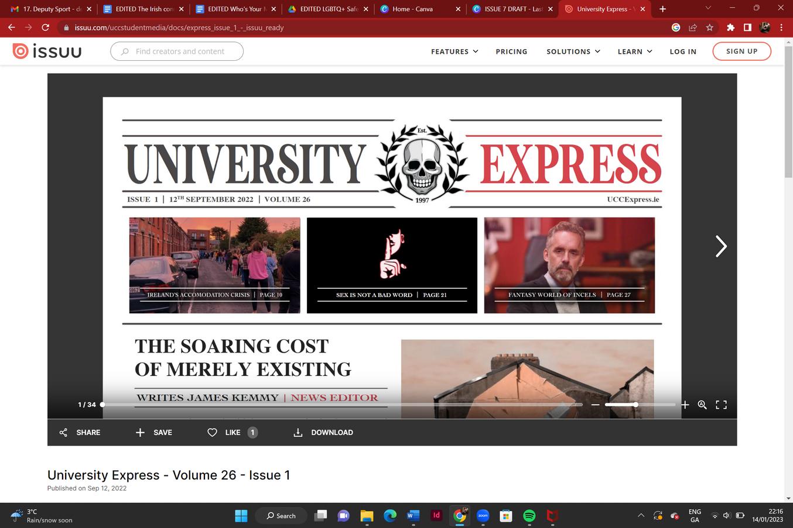The width and height of the screenshot is (793, 528).
Task: Switch to EDITED Who's Your tab
Action: 235,9
